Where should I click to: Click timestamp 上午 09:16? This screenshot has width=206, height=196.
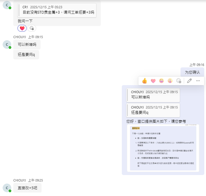coord(197,65)
